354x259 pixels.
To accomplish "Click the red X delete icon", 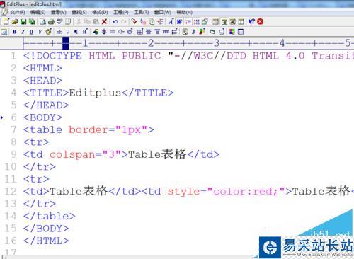I will point(104,22).
